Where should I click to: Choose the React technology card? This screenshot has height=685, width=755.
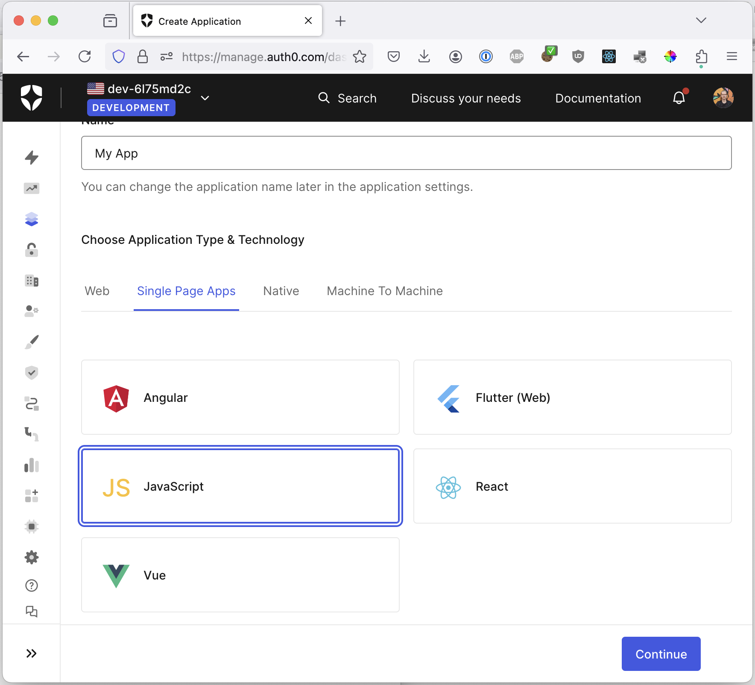[x=573, y=486]
